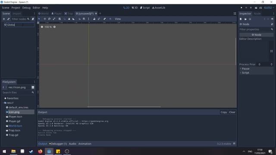Viewport: 276px width, 155px height.
Task: Expand the Script section
Action: [x=256, y=73]
